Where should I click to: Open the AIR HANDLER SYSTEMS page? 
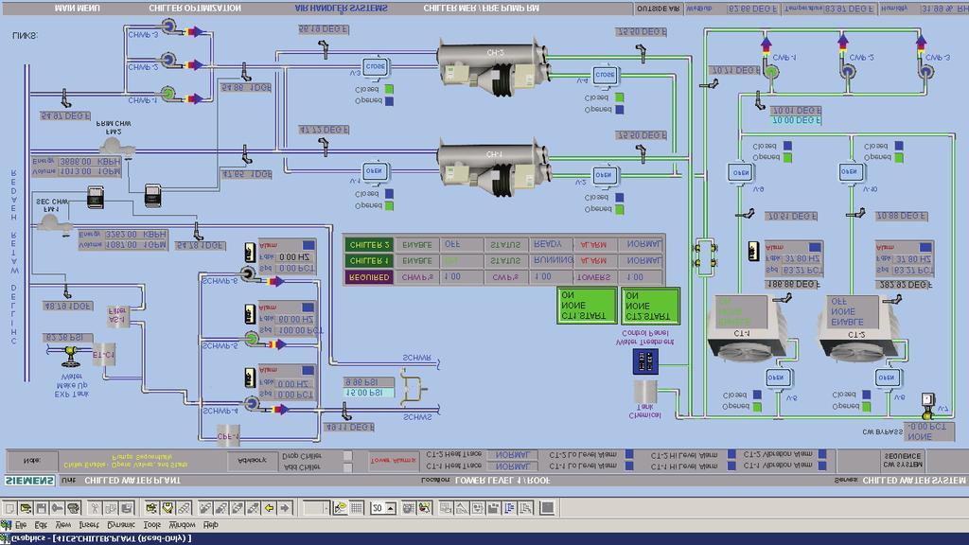tap(341, 8)
